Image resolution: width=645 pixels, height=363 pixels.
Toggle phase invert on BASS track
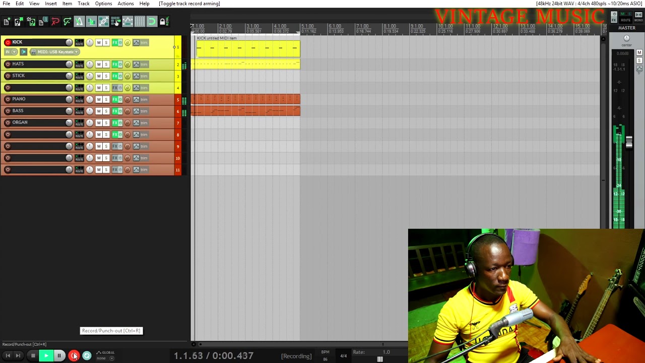[127, 111]
